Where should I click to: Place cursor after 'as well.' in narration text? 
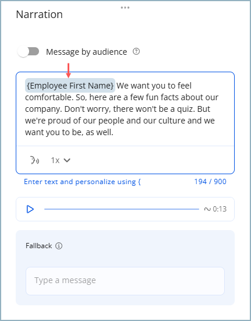114,132
